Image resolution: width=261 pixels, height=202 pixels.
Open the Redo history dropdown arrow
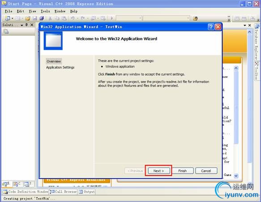(x=88, y=18)
